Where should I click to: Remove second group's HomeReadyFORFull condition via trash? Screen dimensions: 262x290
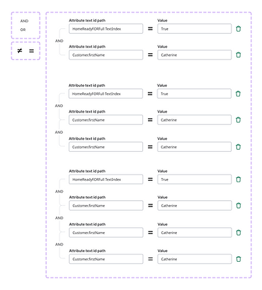pos(238,94)
